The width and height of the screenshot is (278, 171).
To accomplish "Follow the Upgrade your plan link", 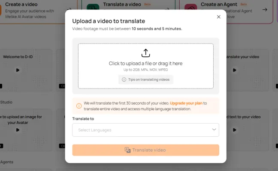I will tap(186, 103).
